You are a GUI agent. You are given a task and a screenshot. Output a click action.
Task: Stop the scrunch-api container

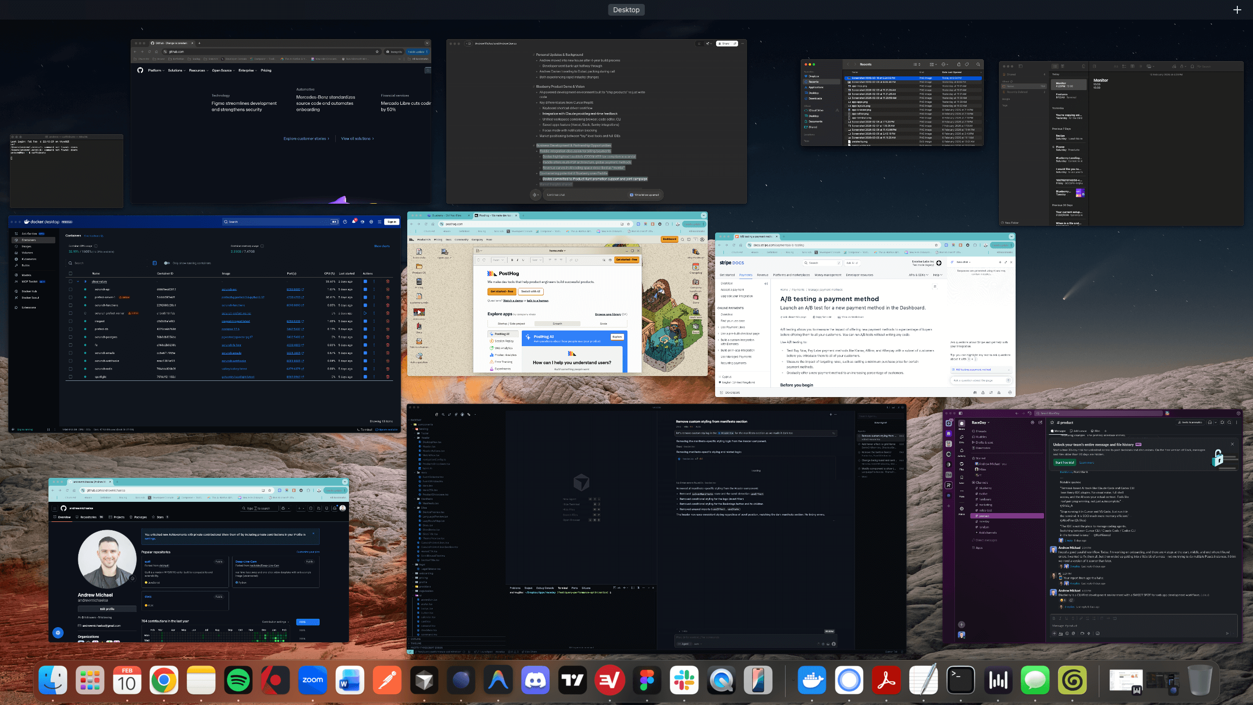[x=366, y=289]
